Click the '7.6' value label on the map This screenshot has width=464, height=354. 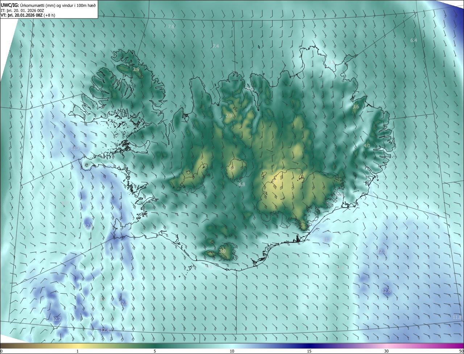tap(171, 27)
